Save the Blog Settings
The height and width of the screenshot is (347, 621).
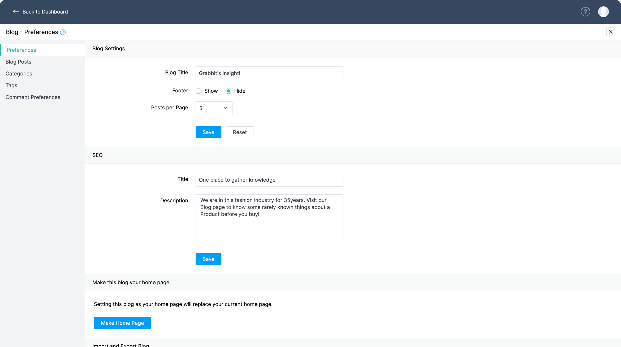[x=208, y=132]
